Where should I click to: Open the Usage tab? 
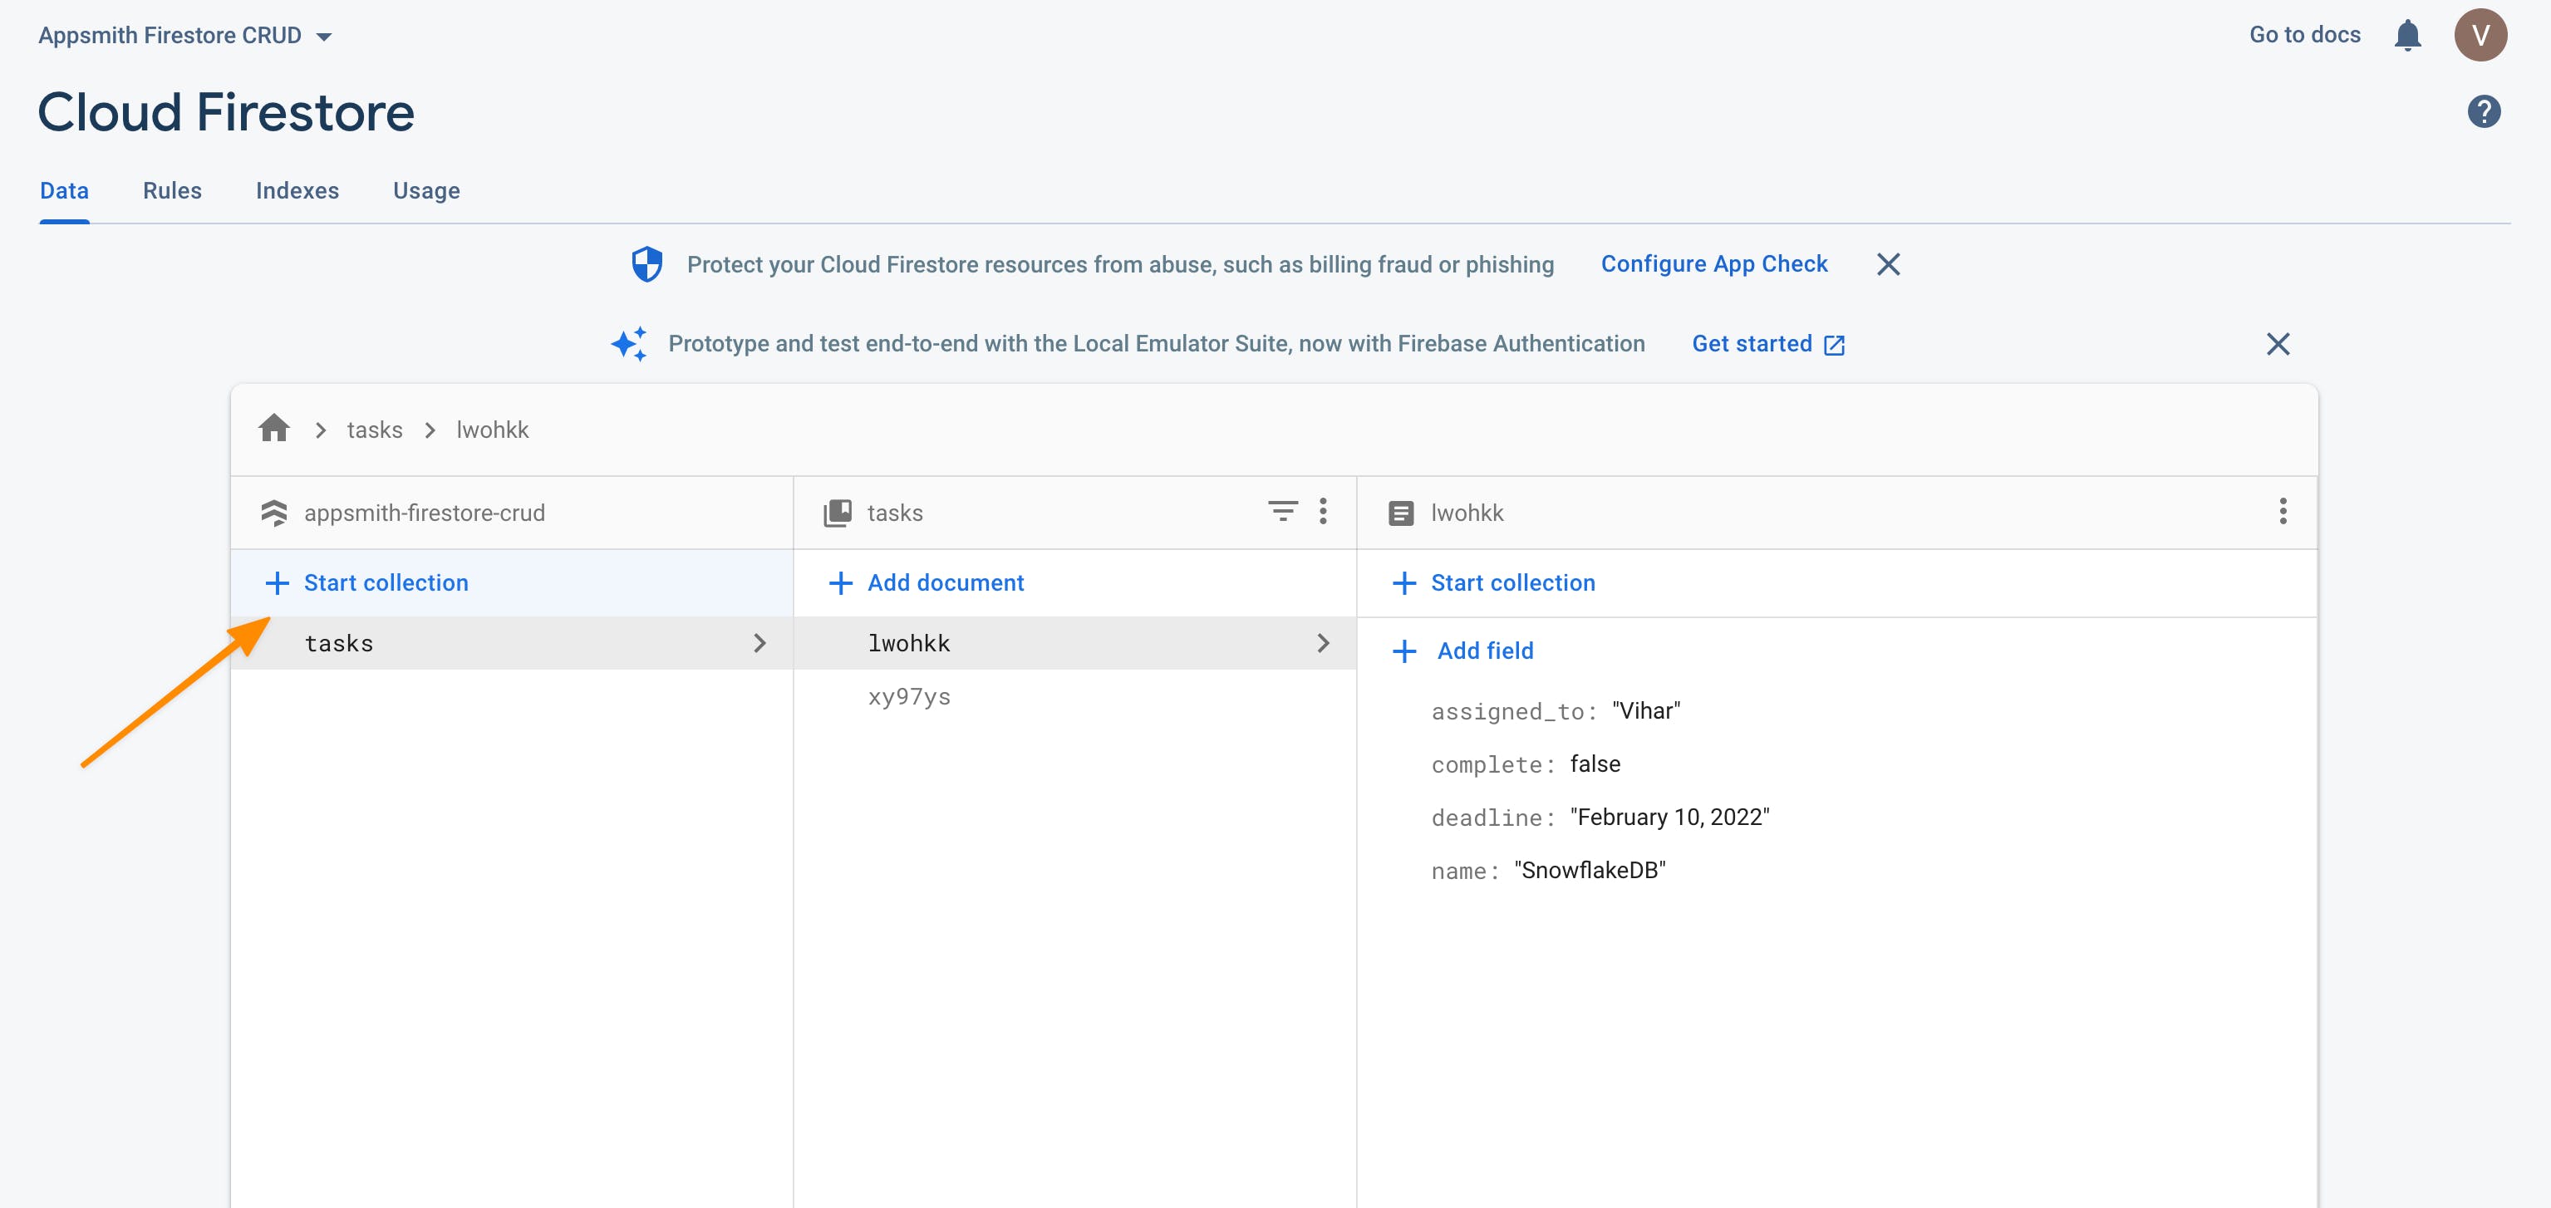pos(425,190)
